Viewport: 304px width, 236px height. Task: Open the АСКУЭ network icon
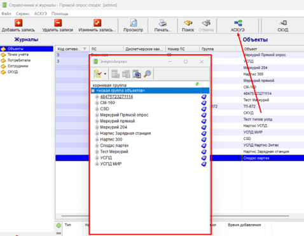click(238, 23)
